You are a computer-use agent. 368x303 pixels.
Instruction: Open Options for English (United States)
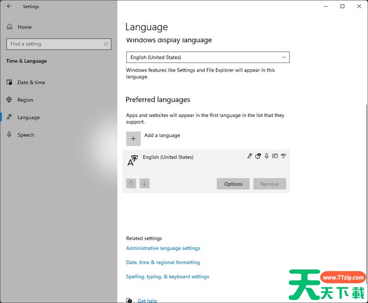pyautogui.click(x=233, y=184)
